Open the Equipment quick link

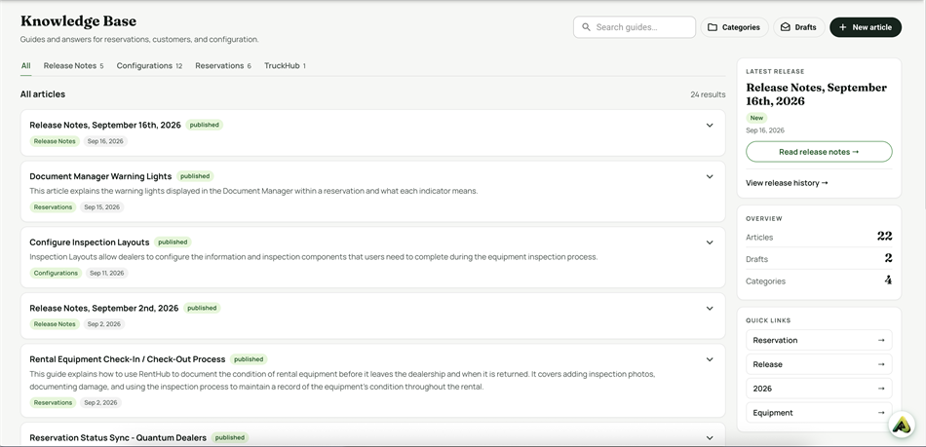coord(819,413)
